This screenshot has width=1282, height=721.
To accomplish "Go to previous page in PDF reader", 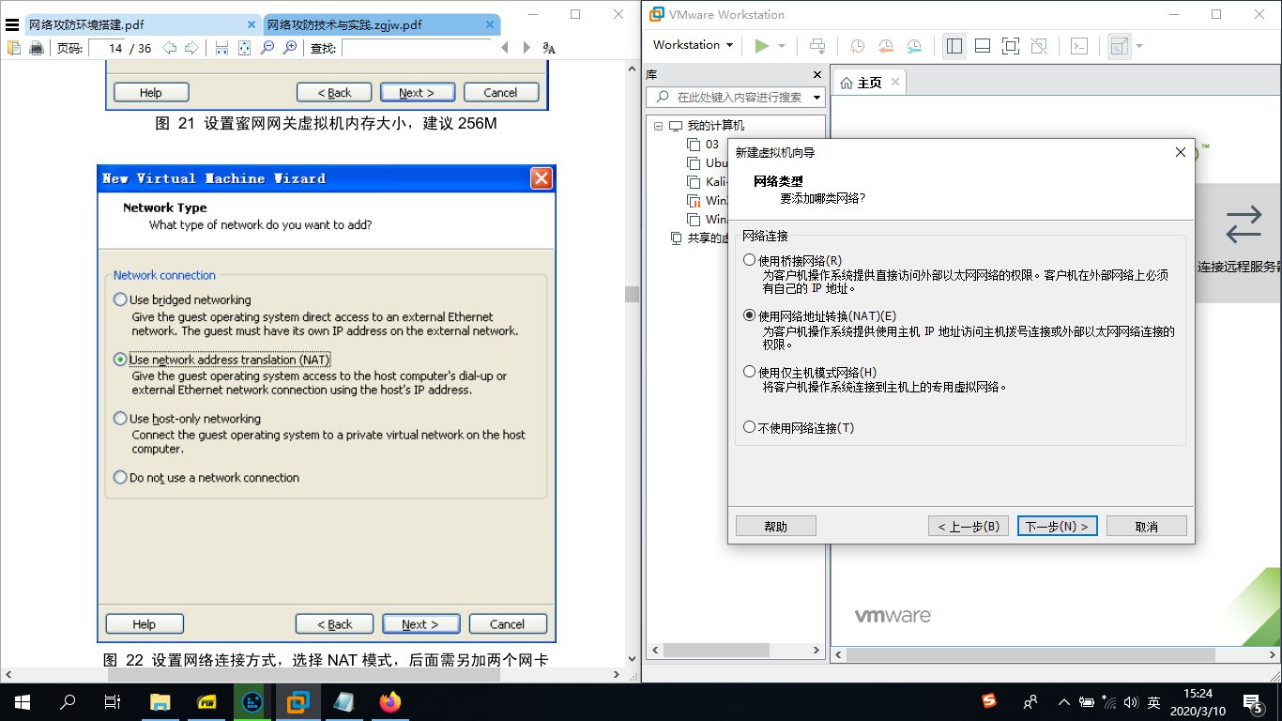I will 169,48.
